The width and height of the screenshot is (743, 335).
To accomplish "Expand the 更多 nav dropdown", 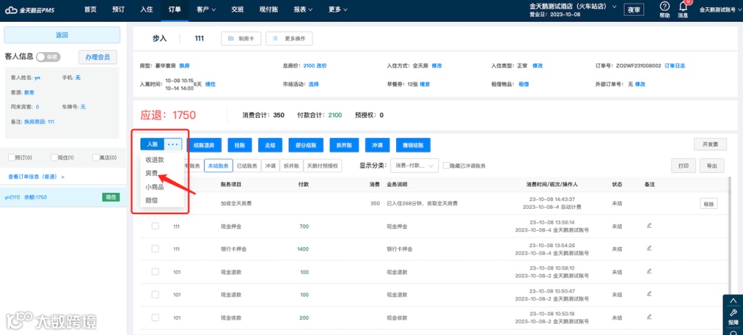I will pyautogui.click(x=337, y=10).
